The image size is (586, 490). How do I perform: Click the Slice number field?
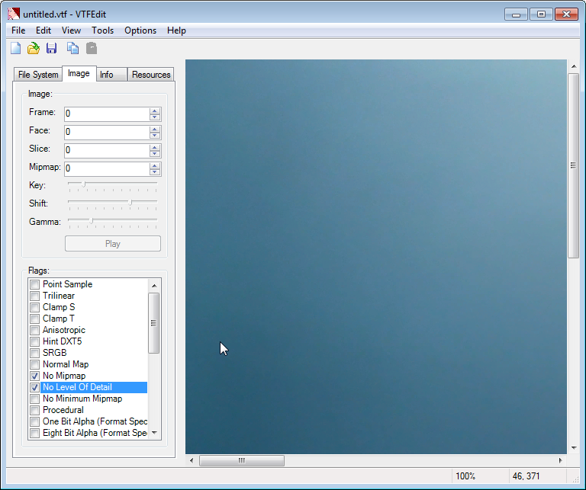tap(107, 150)
